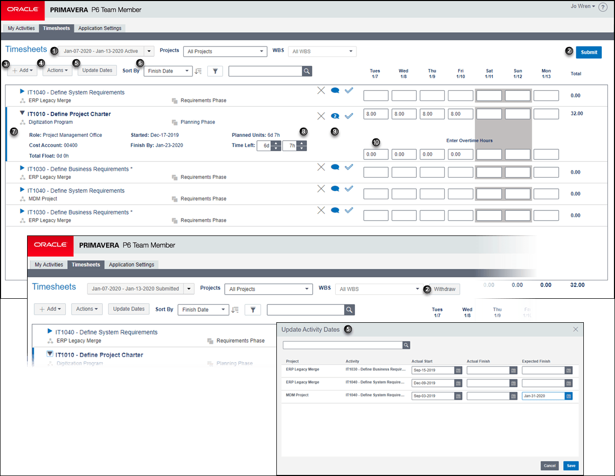Open the Add menu in Active timesheet window
The width and height of the screenshot is (615, 476).
23,70
